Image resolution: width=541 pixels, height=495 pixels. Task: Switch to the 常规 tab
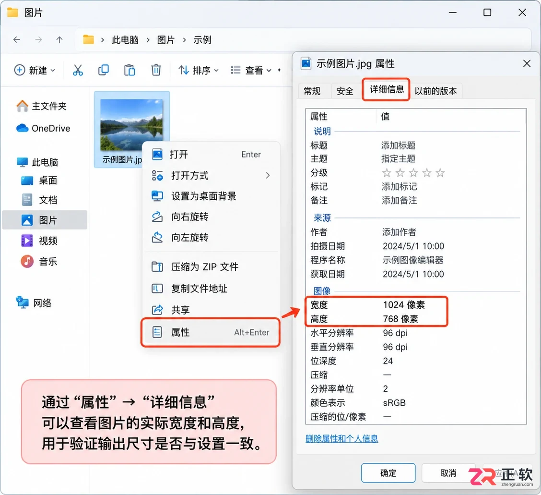(x=312, y=91)
